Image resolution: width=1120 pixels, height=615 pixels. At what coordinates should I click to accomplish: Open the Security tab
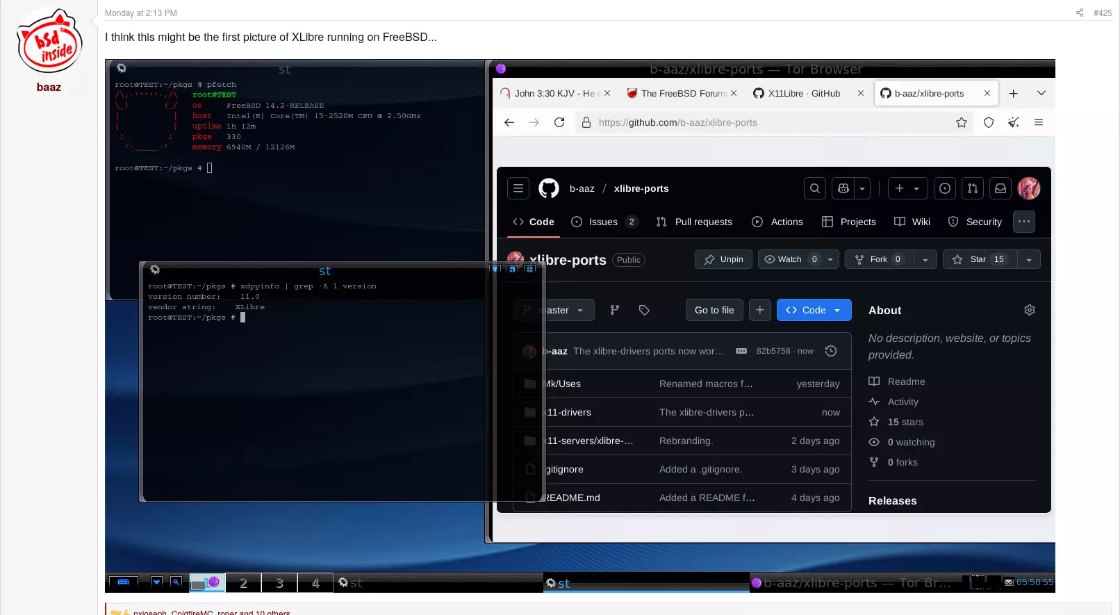pos(975,222)
